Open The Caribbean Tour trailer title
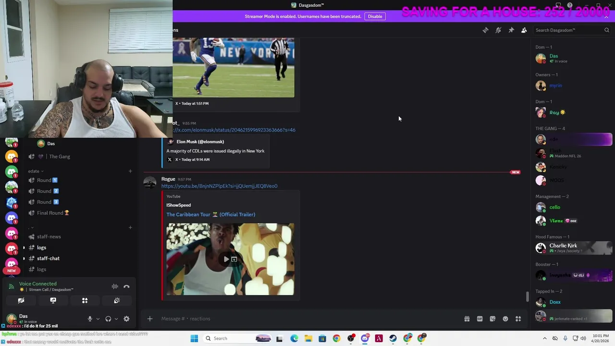This screenshot has height=346, width=615. pos(210,214)
